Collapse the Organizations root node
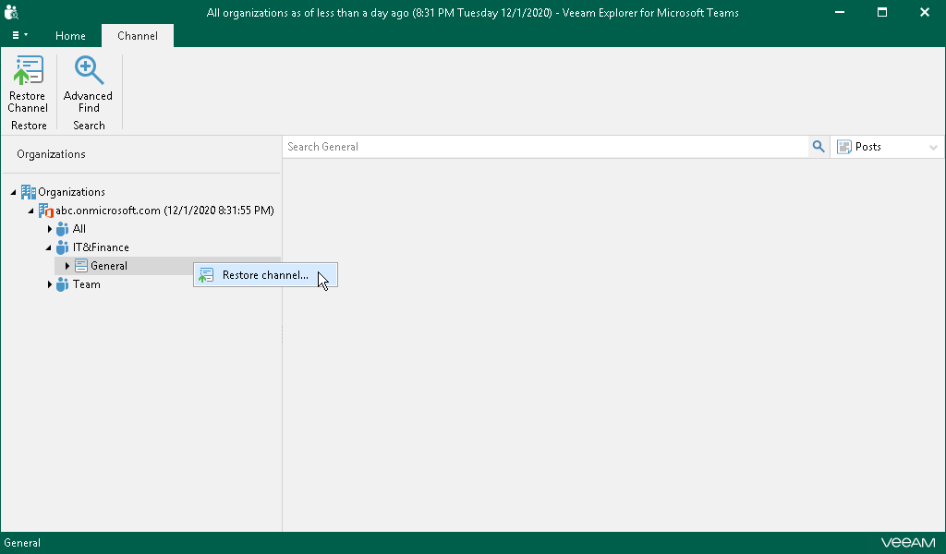The image size is (946, 554). (13, 192)
